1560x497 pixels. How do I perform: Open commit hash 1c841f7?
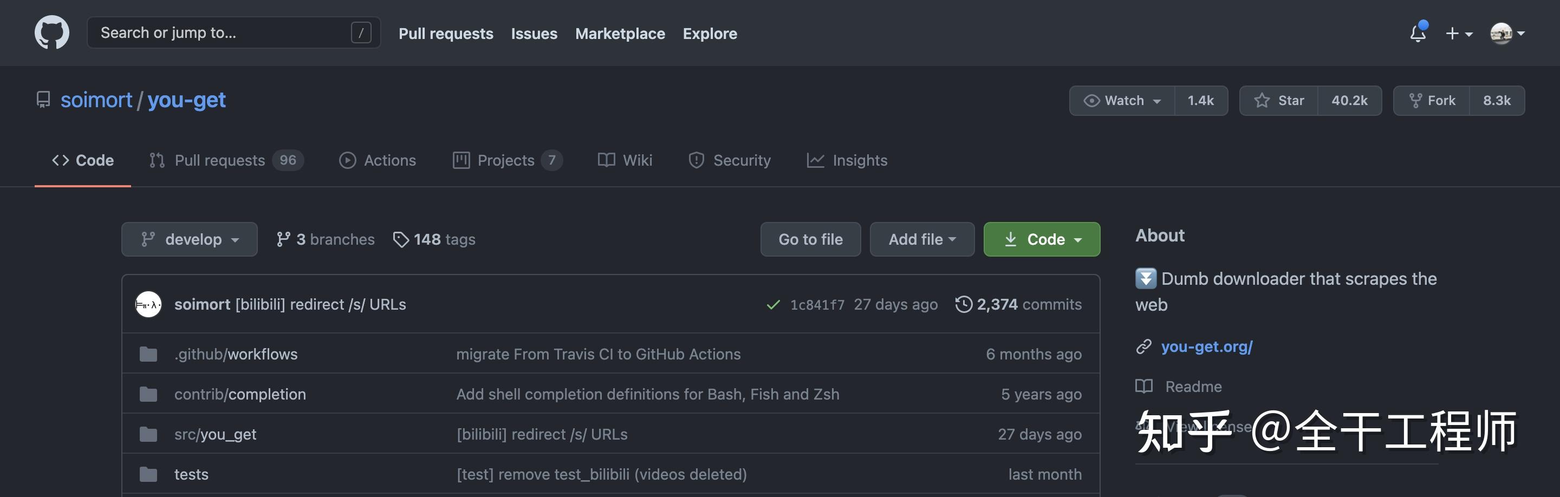pos(817,305)
